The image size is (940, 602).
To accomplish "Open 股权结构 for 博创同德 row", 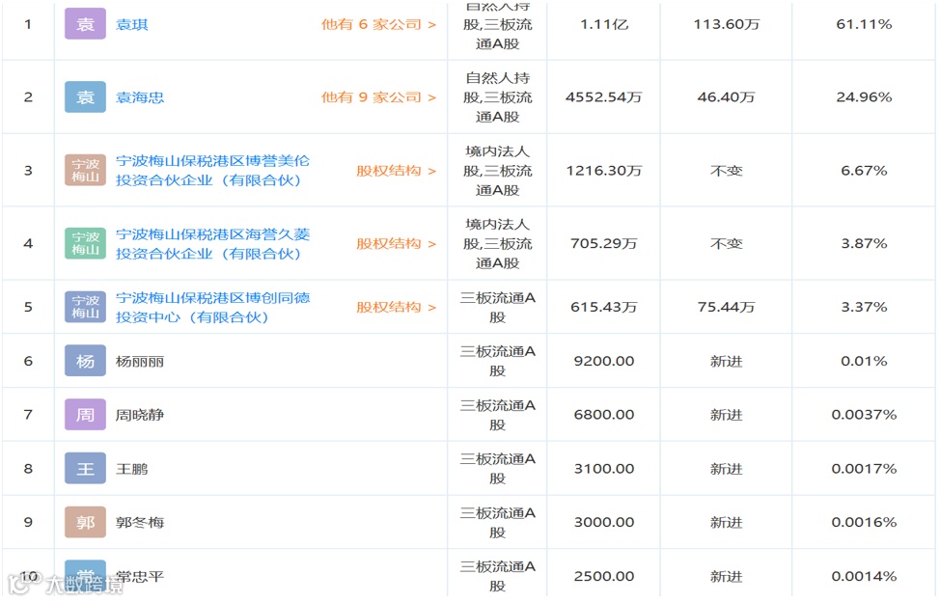I will click(396, 308).
